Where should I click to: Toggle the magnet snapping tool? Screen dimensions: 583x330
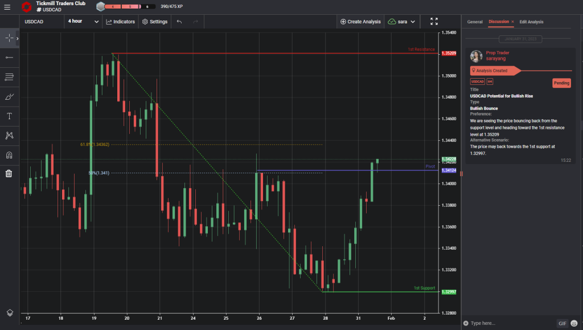[9, 154]
